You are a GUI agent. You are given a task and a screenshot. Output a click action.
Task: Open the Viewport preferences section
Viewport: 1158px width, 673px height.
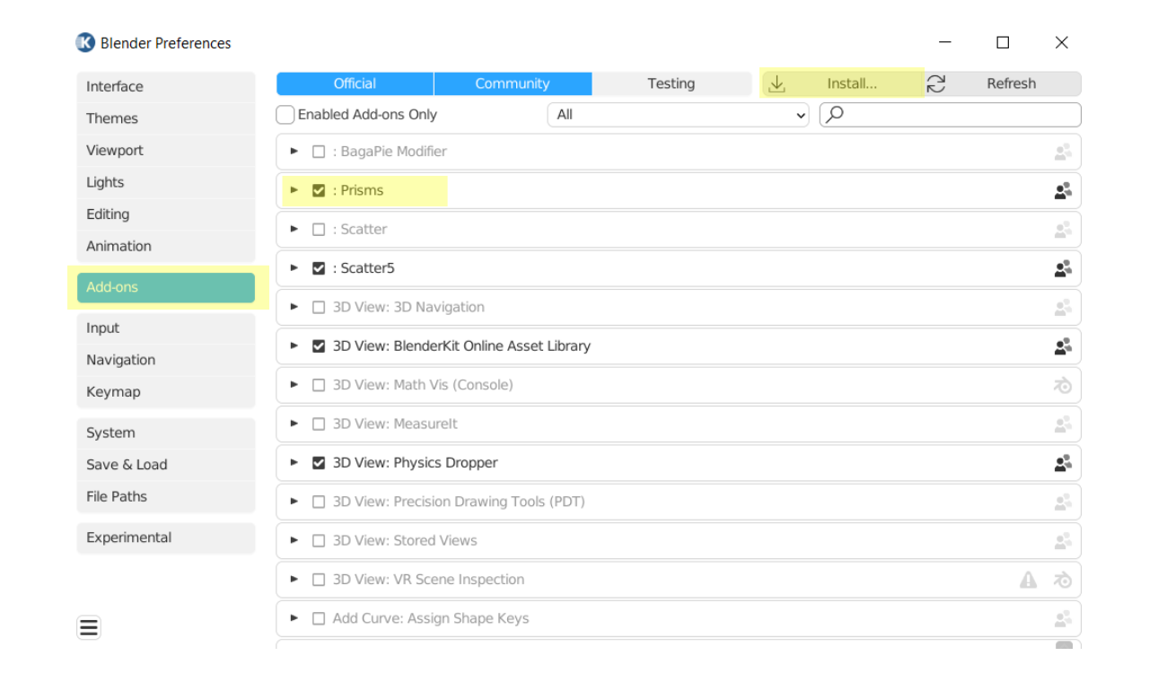tap(166, 151)
